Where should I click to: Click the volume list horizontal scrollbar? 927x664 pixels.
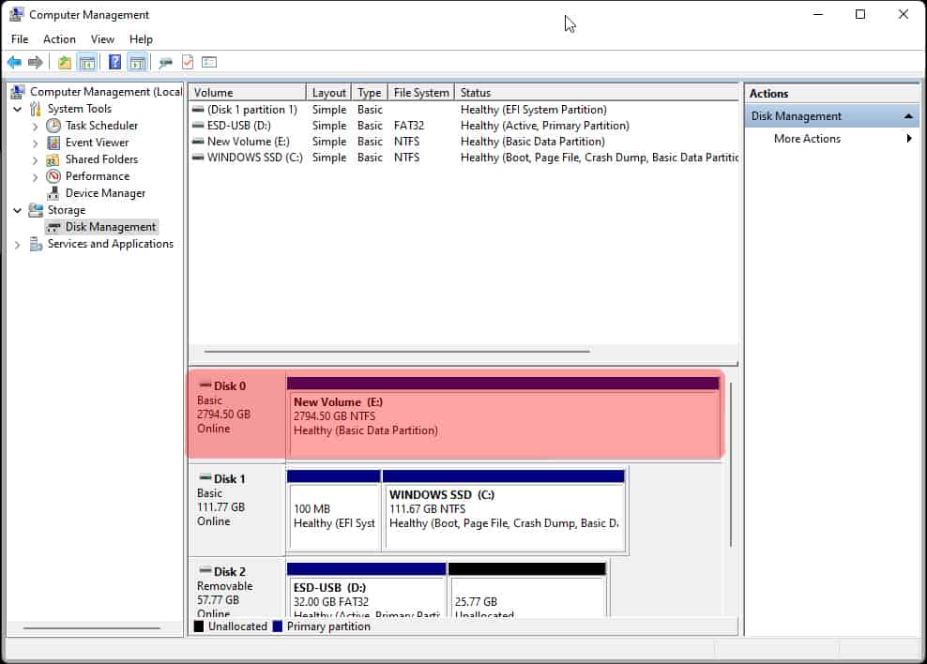point(397,351)
